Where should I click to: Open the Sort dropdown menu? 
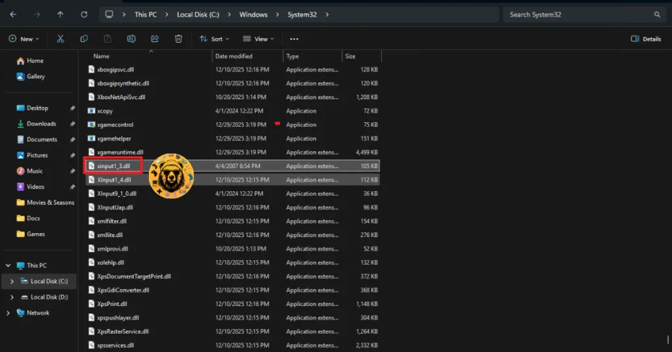(211, 39)
